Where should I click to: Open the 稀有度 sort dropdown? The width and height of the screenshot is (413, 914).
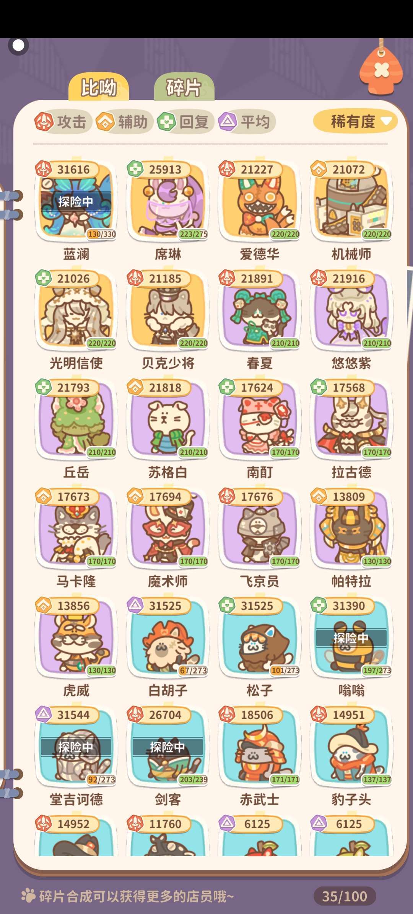[355, 122]
